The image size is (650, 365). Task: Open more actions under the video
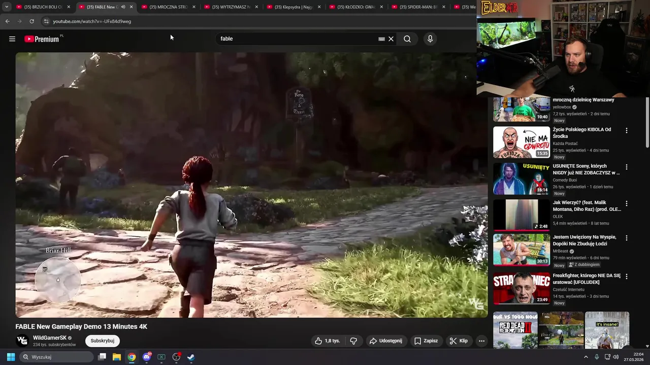[x=481, y=341]
